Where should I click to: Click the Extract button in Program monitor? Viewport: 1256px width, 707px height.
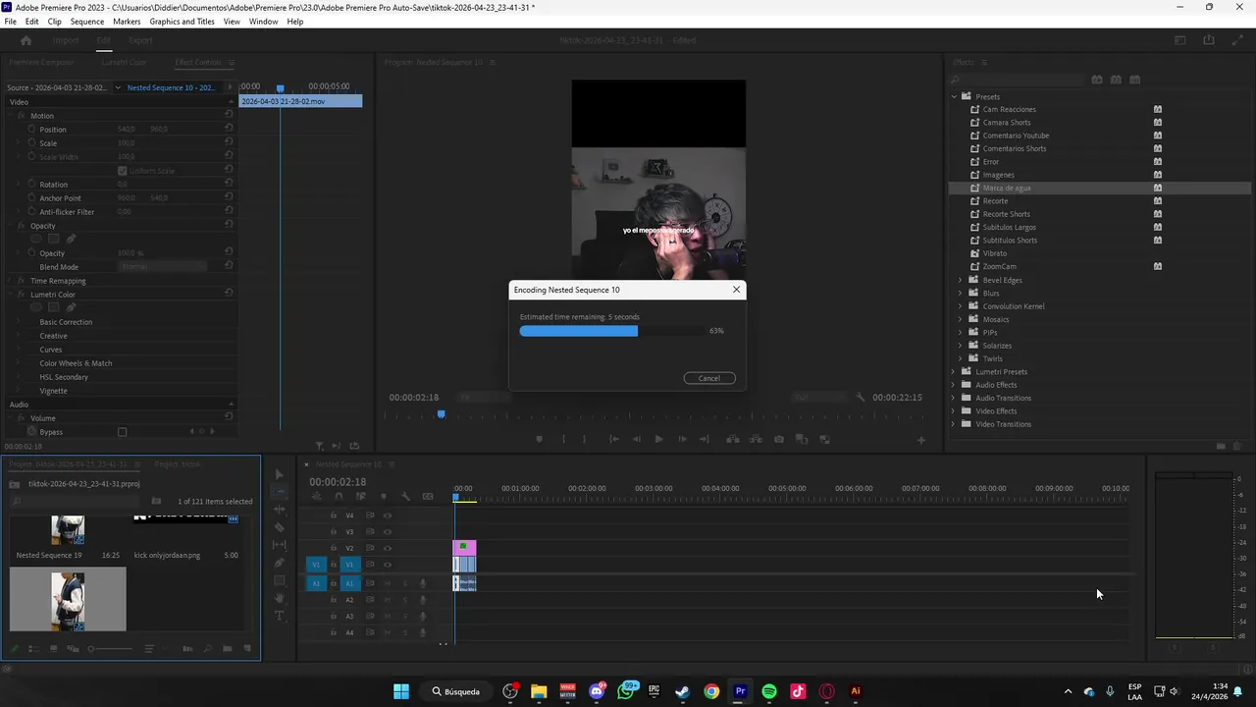754,439
